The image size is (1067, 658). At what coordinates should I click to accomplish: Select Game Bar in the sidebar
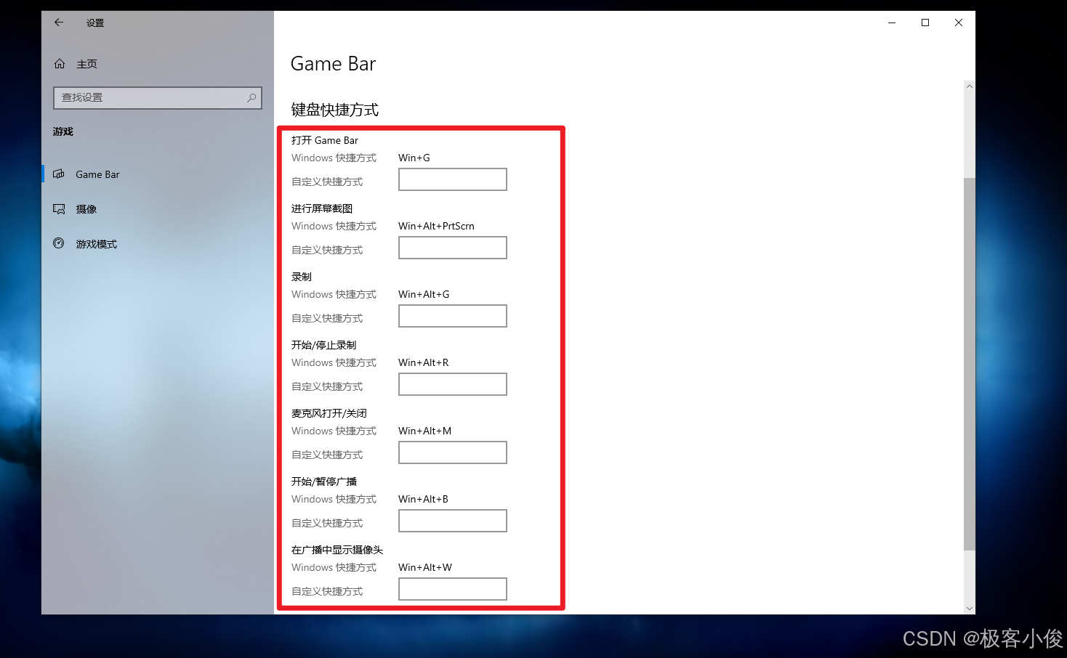[158, 174]
